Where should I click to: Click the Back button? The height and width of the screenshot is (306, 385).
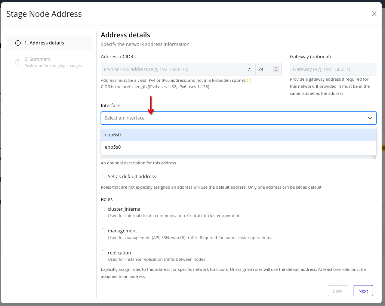pyautogui.click(x=337, y=291)
